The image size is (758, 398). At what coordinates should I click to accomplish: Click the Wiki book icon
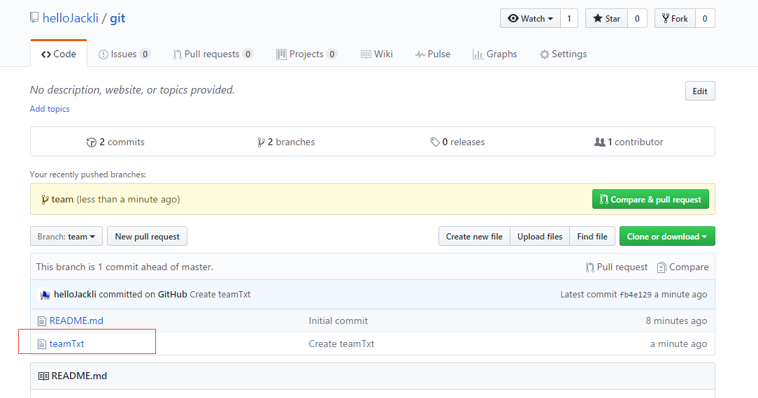(x=366, y=54)
